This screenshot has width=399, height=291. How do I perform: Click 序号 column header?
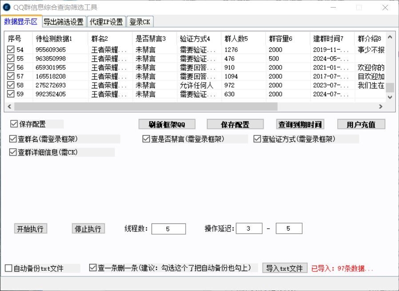click(x=19, y=39)
